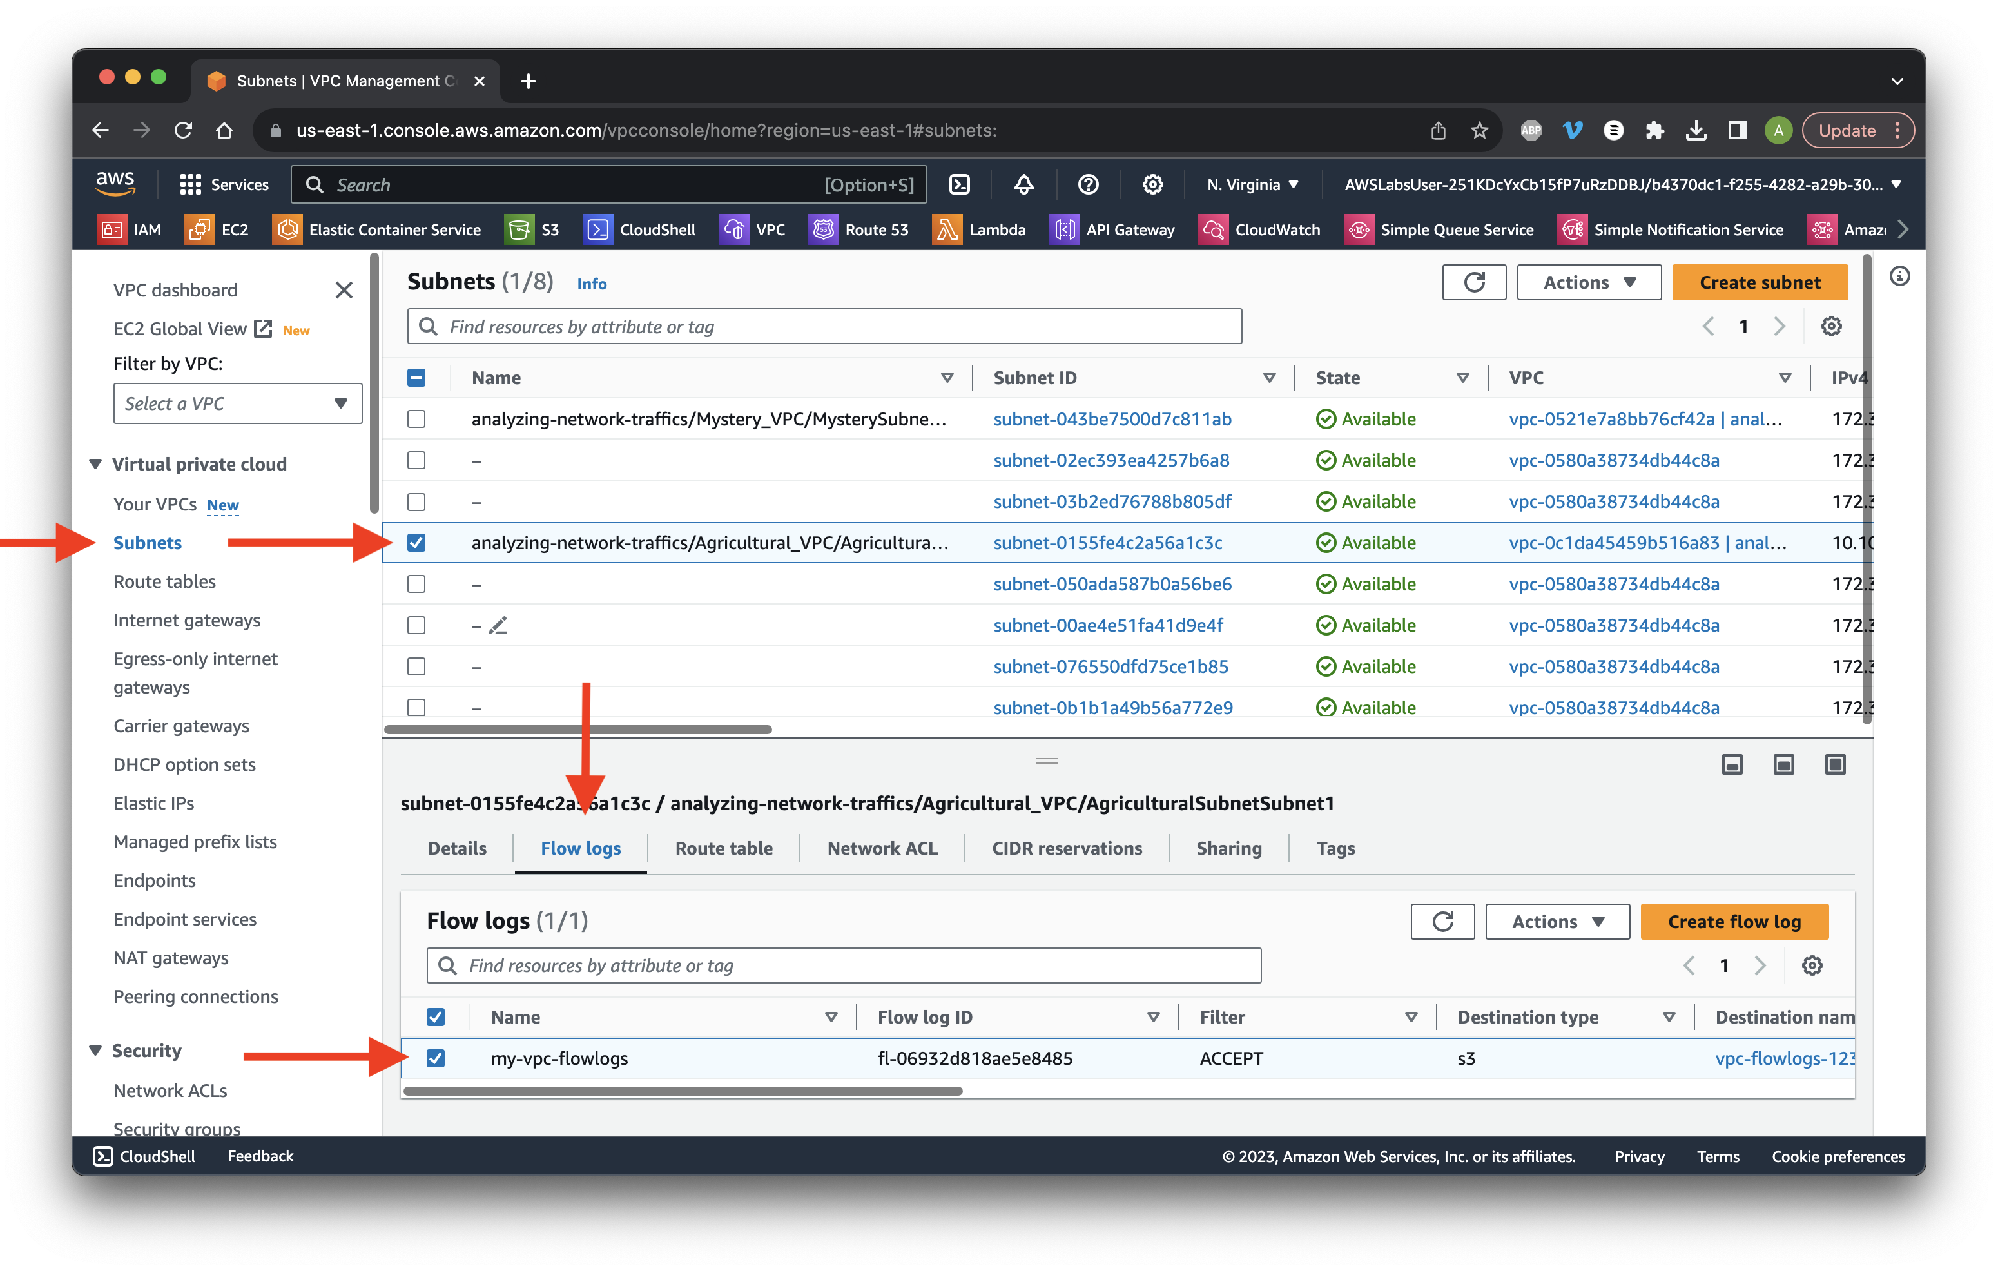The image size is (1998, 1271).
Task: Select the subnet-00ae4e51fa41d9e4f row checkbox
Action: pyautogui.click(x=416, y=626)
